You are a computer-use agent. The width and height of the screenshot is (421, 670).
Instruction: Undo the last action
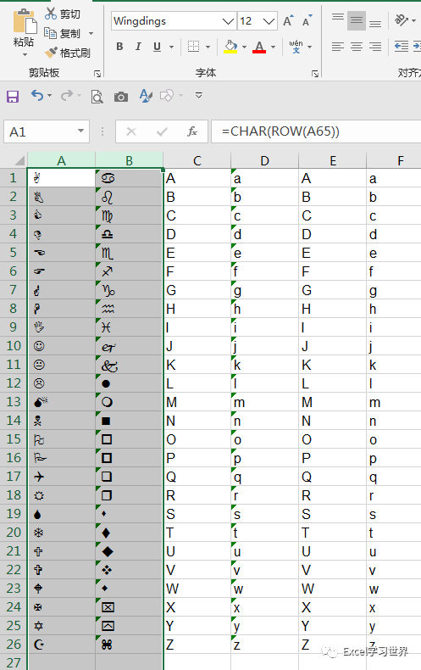point(37,95)
